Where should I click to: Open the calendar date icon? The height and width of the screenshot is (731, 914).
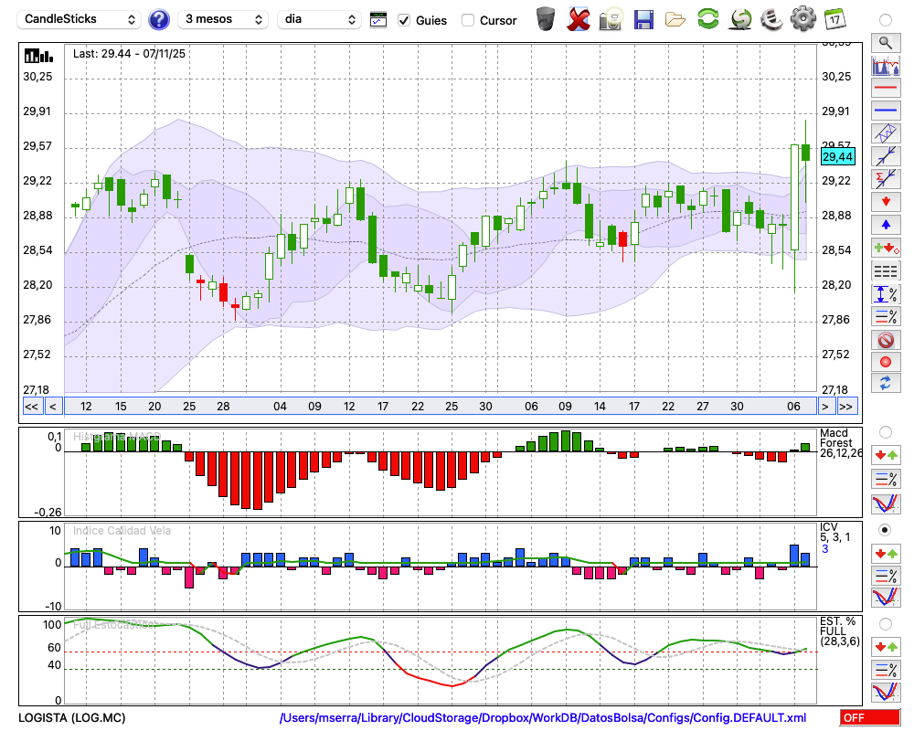tap(834, 19)
